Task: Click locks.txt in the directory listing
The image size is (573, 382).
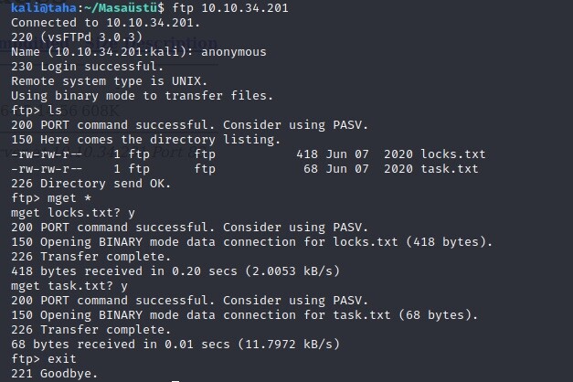Action: coord(450,154)
